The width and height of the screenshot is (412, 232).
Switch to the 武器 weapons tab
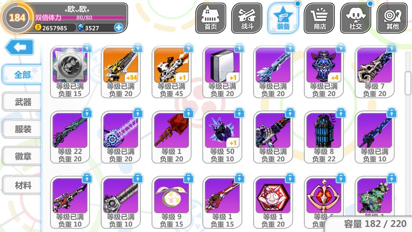coord(22,102)
